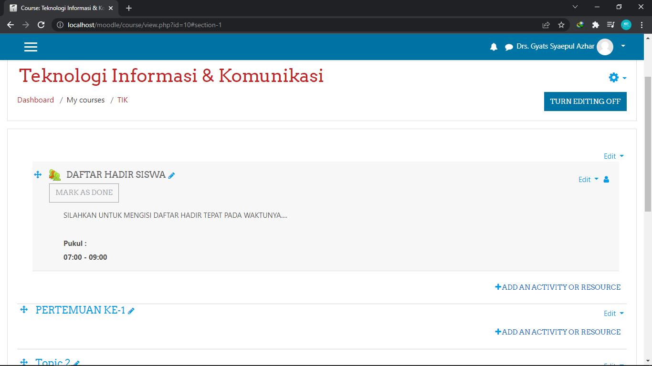
Task: Click the user profile avatar
Action: click(x=605, y=47)
